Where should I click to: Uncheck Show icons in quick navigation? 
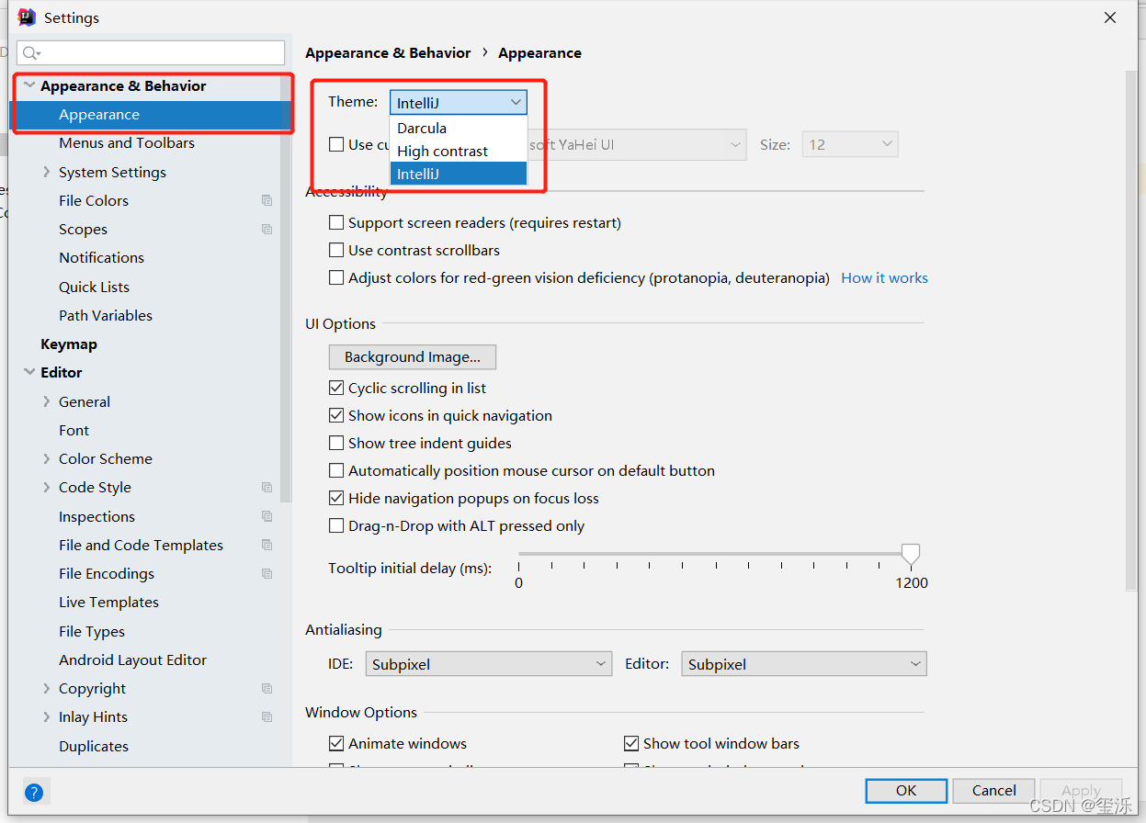tap(336, 415)
